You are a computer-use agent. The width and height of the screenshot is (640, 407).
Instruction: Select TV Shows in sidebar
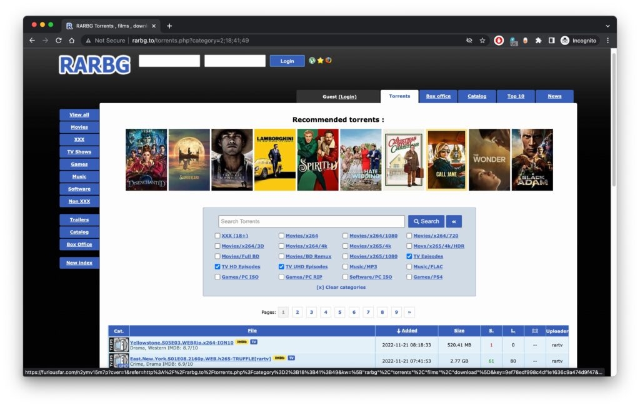click(79, 152)
